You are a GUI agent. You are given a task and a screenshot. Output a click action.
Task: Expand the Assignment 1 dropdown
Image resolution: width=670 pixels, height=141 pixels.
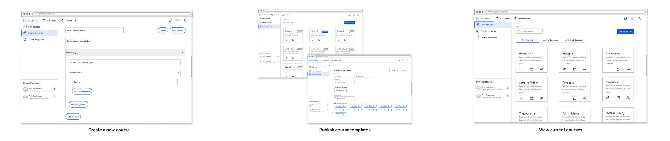[178, 72]
